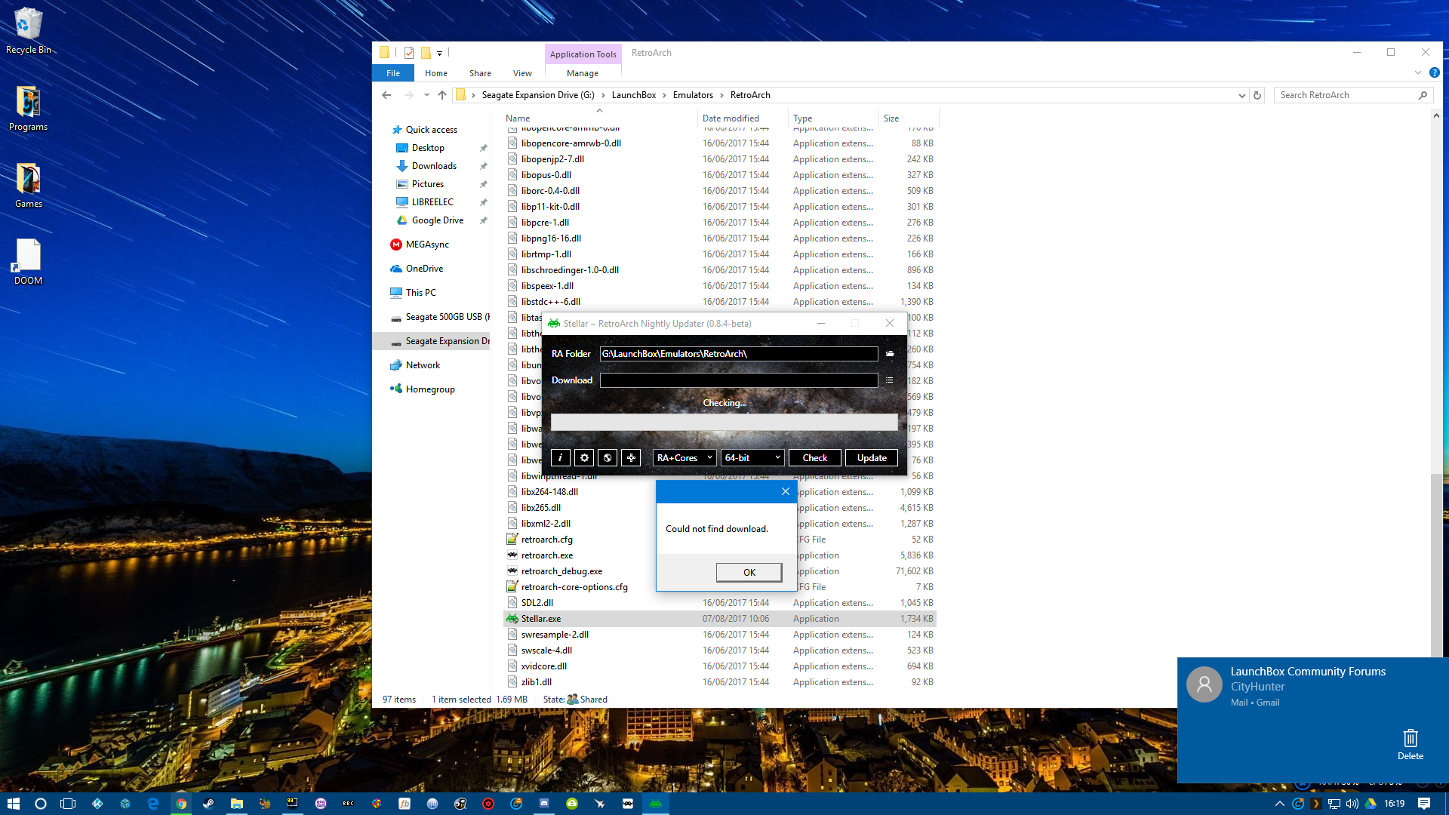The image size is (1449, 815).
Task: Open Programs desktop folder icon
Action: [x=28, y=109]
